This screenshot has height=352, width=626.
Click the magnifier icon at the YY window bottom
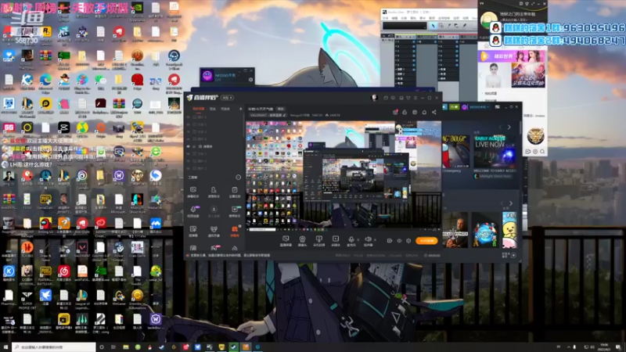pyautogui.click(x=542, y=152)
